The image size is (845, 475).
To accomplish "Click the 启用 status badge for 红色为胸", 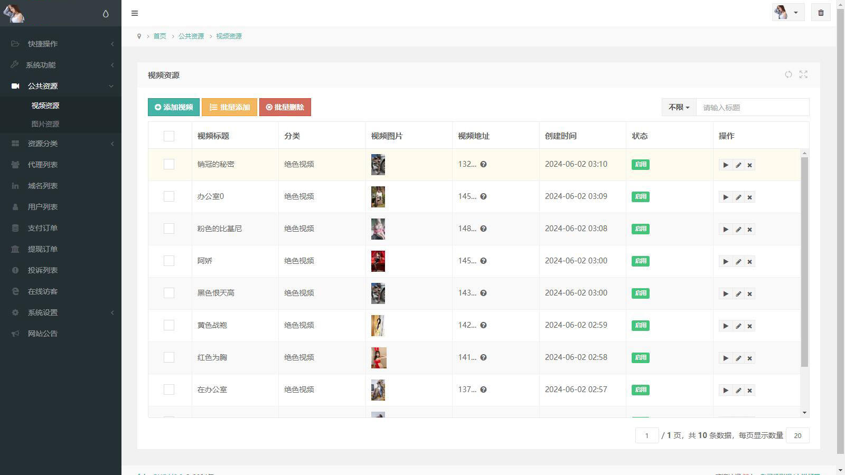I will (x=641, y=358).
